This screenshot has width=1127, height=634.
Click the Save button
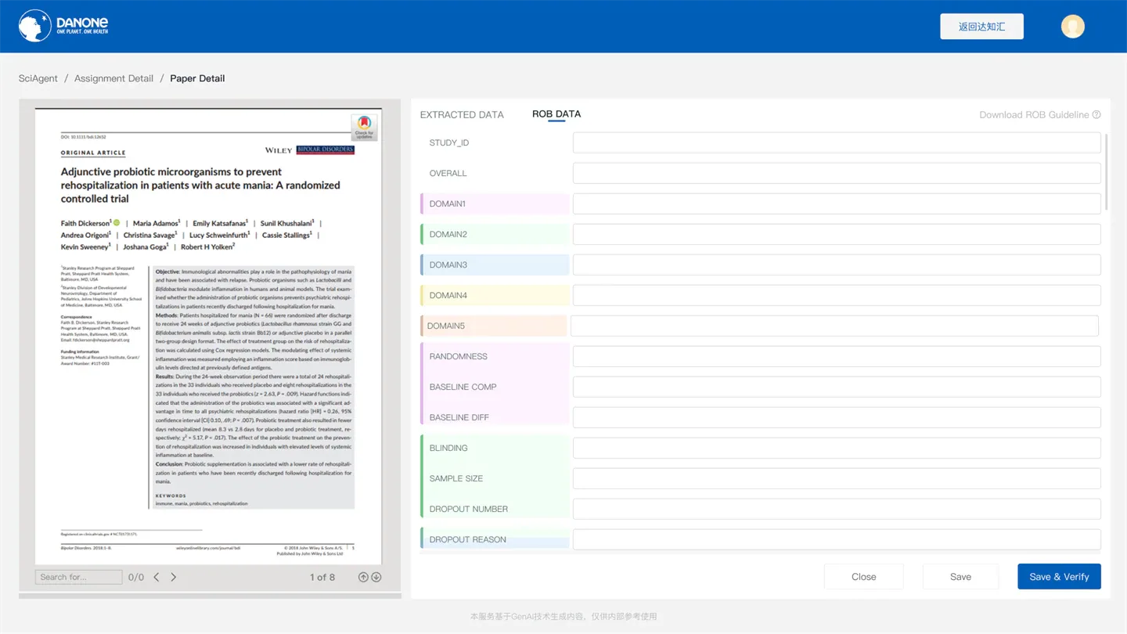[960, 577]
